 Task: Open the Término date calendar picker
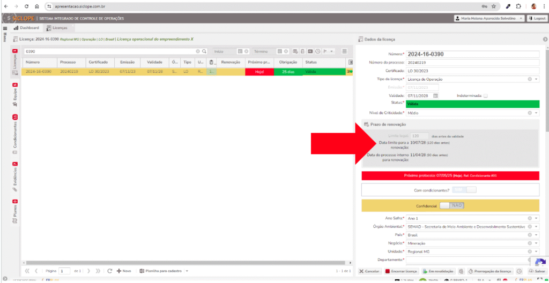click(280, 51)
